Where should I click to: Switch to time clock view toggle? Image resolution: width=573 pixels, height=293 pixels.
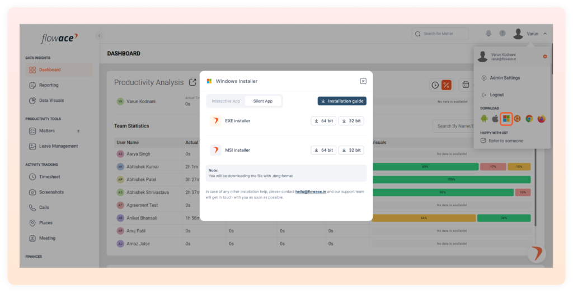(x=435, y=85)
